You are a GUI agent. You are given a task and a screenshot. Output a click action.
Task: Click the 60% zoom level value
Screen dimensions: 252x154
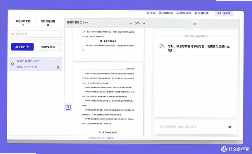(x=138, y=23)
